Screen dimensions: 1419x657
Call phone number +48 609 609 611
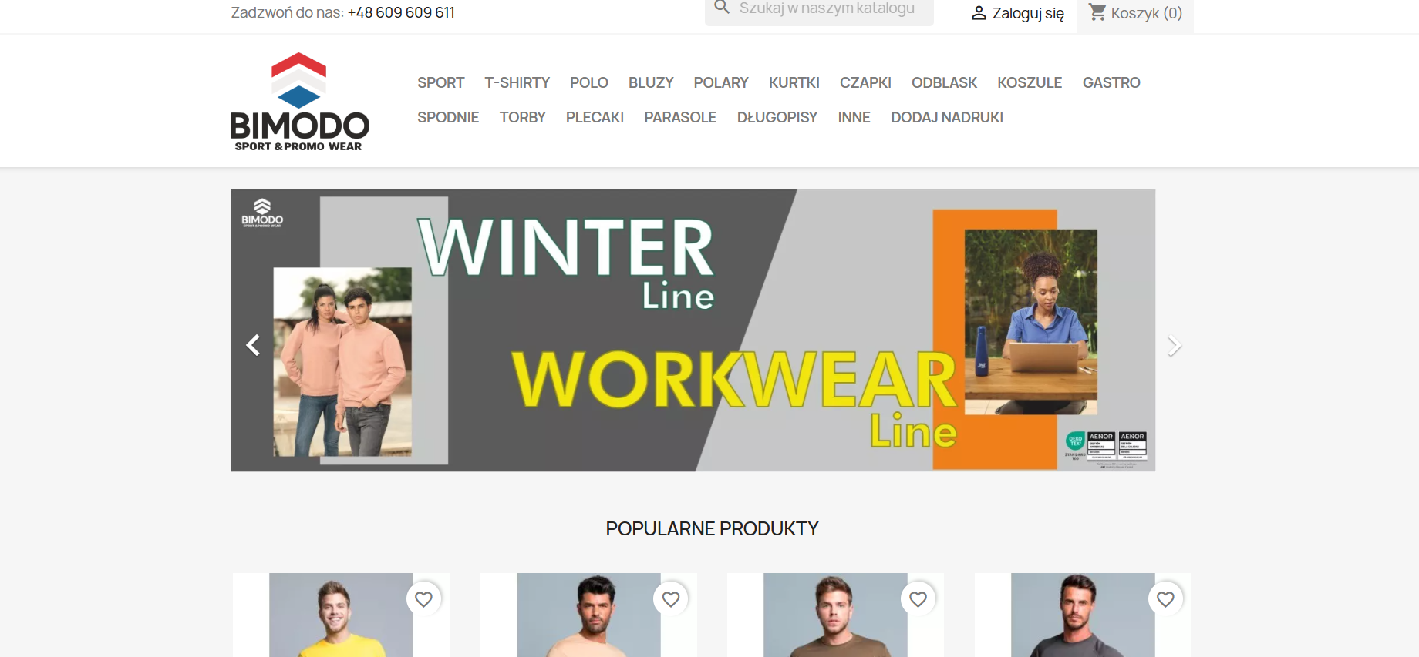[x=401, y=12]
